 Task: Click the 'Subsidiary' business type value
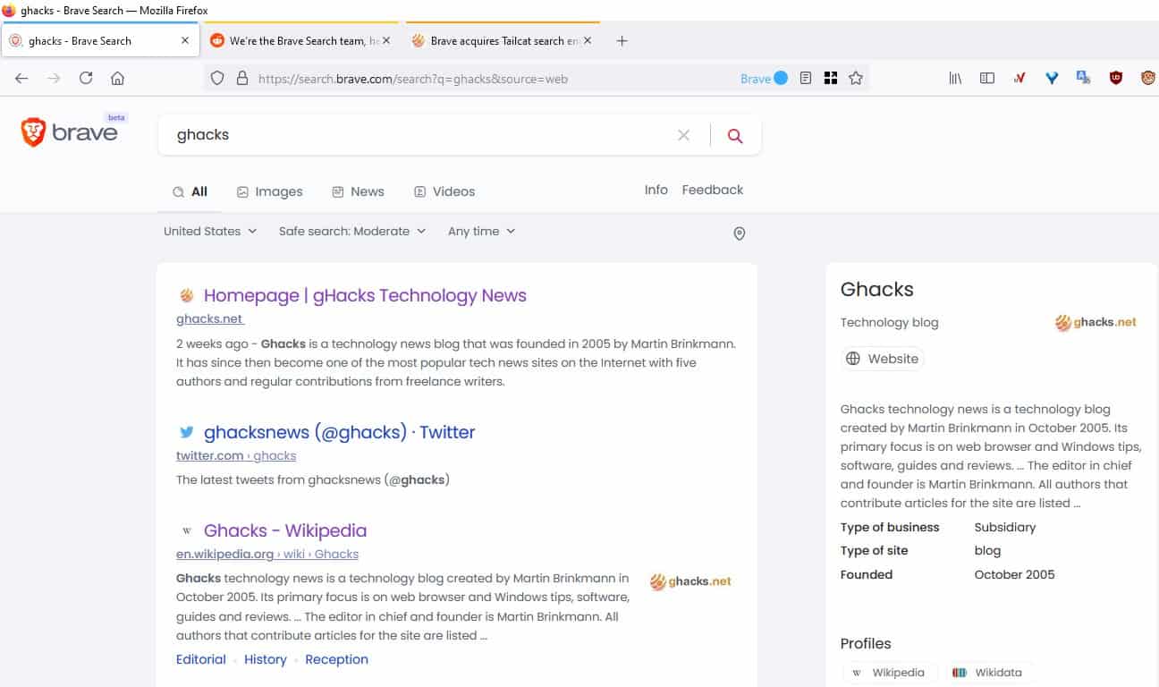[1005, 527]
